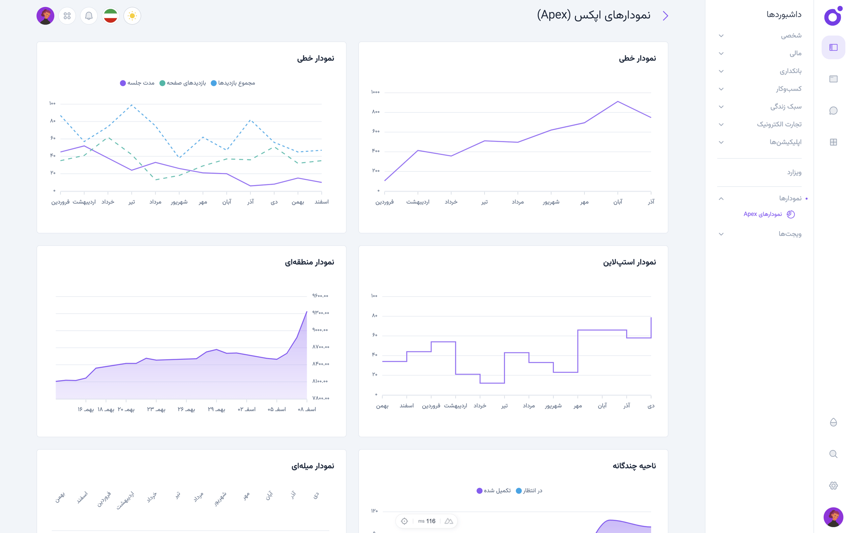
Task: Click the Iran flag language icon
Action: [111, 16]
